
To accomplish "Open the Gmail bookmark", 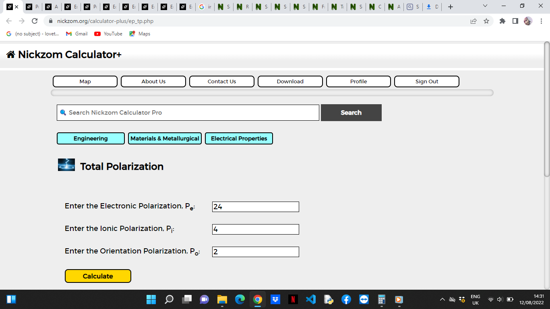I will [77, 34].
